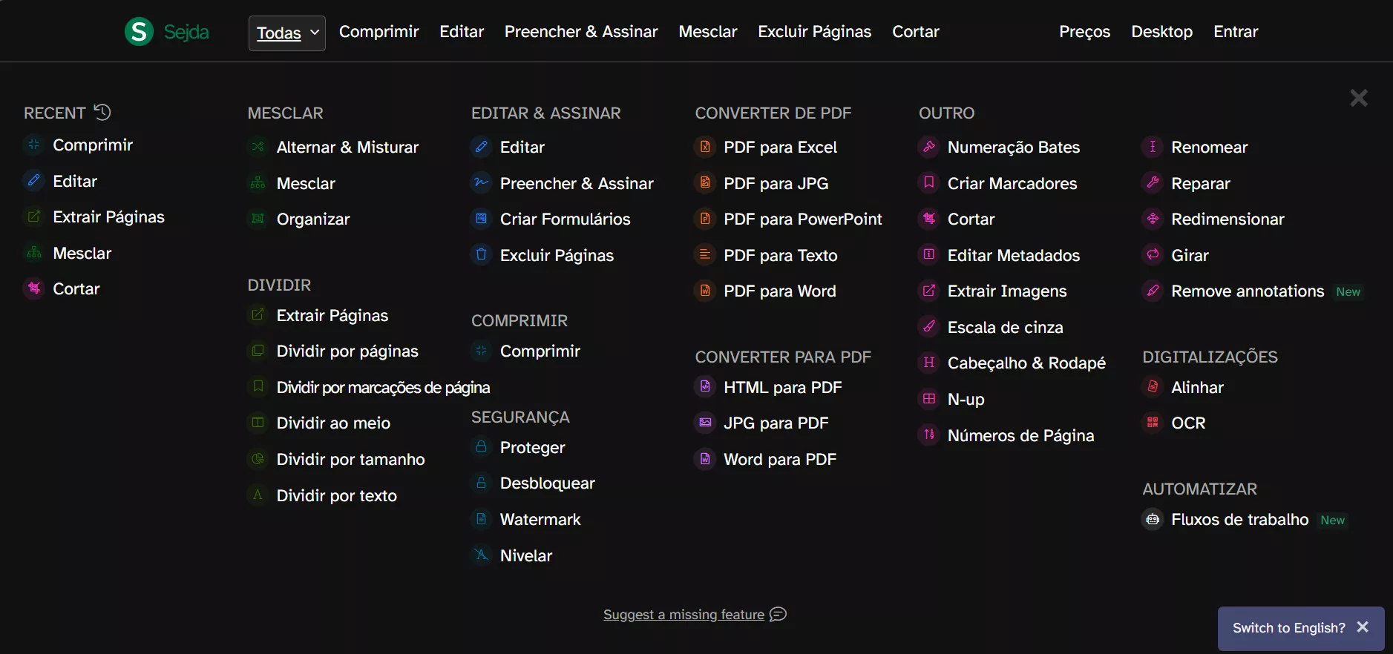Open the Todas tools dropdown
1393x654 pixels.
[286, 33]
